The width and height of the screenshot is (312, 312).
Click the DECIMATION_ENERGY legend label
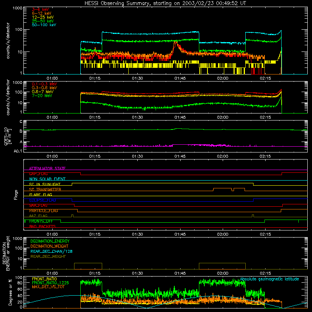50,241
